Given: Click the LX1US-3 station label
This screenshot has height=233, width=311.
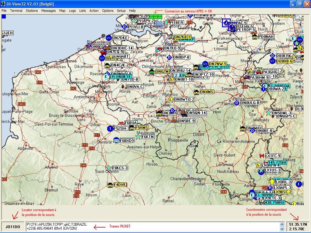Looking at the screenshot, I should pos(272,170).
